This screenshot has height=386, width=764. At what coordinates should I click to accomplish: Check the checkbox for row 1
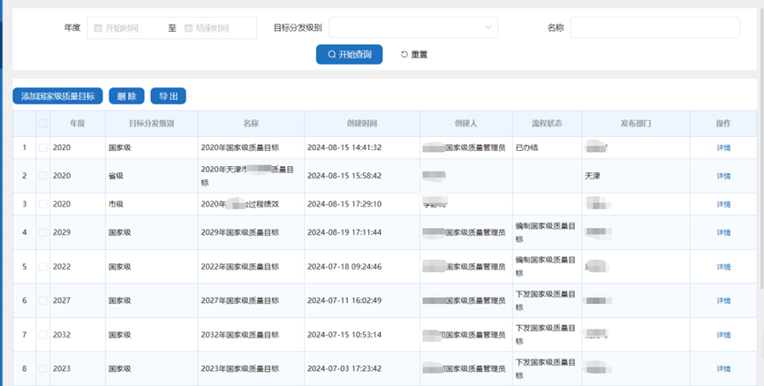point(42,148)
